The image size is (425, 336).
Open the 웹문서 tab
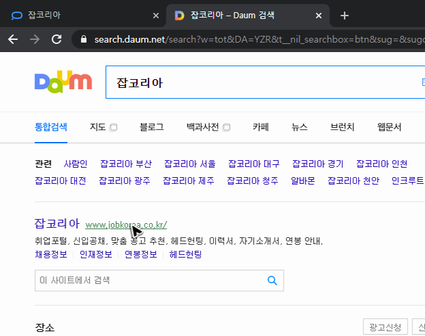[x=389, y=127]
